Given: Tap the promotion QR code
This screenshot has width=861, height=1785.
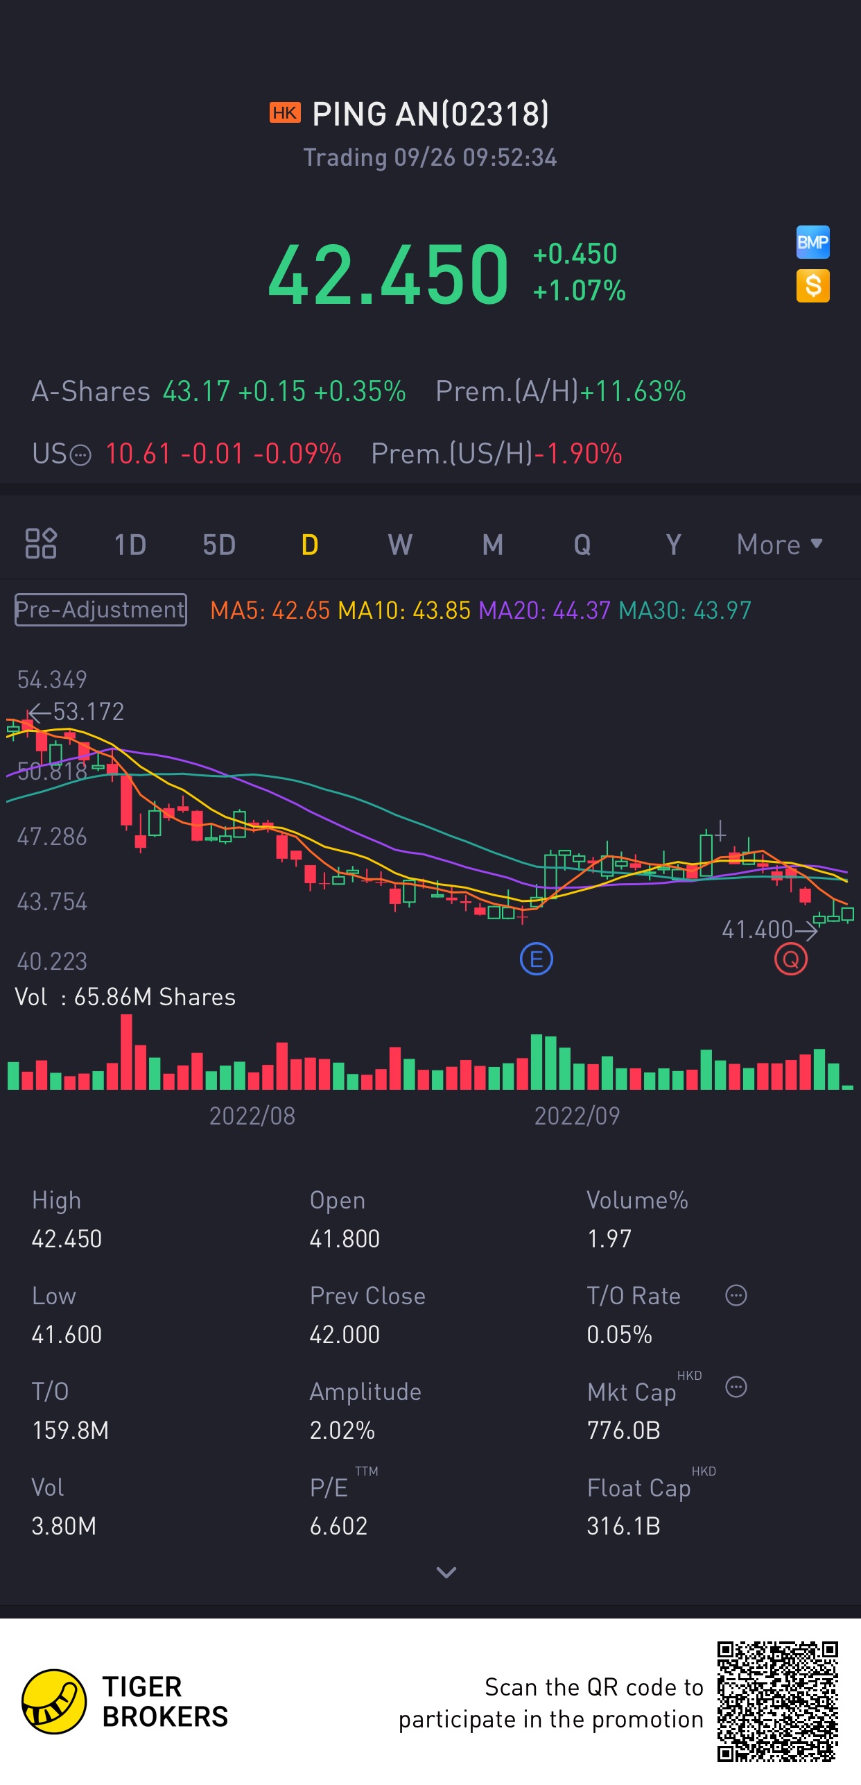Looking at the screenshot, I should pyautogui.click(x=777, y=1701).
